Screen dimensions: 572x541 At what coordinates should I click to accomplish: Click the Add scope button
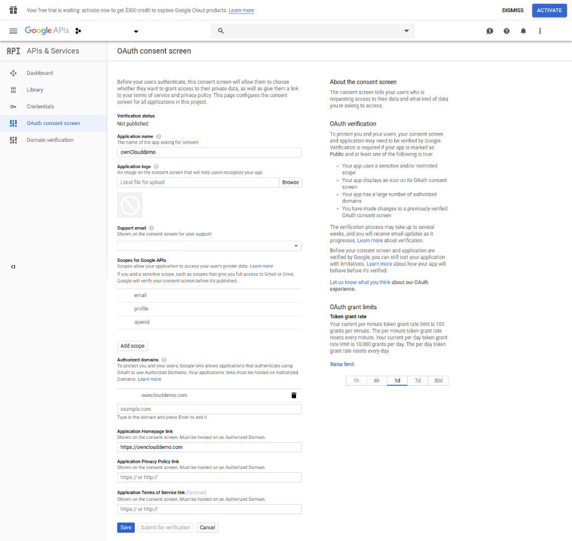(132, 346)
